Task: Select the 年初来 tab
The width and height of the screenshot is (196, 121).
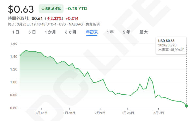Action: pyautogui.click(x=92, y=32)
